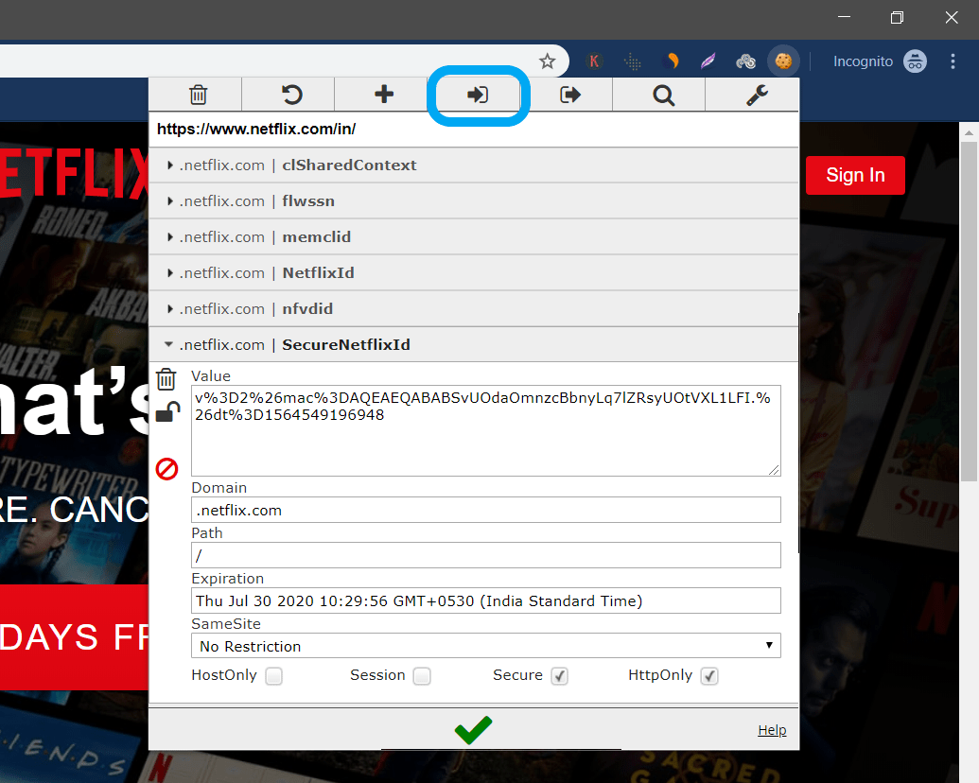Uncheck the Secure checkbox

(559, 675)
